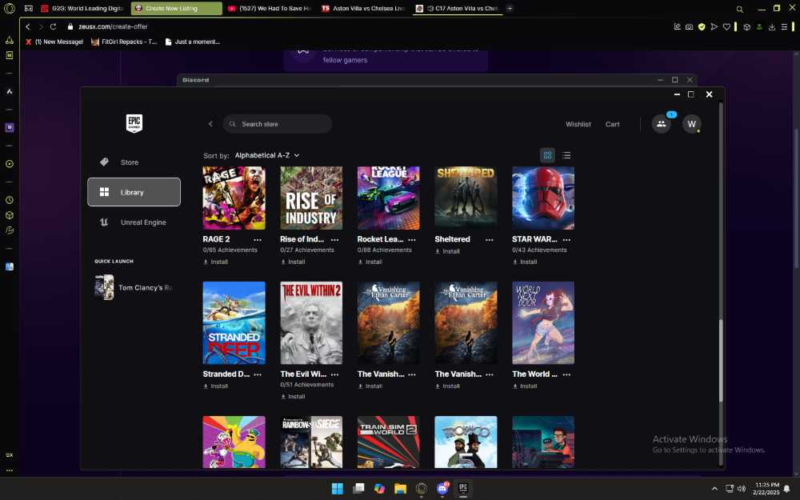The width and height of the screenshot is (800, 500).
Task: Open a new browser tab with plus
Action: [x=509, y=8]
